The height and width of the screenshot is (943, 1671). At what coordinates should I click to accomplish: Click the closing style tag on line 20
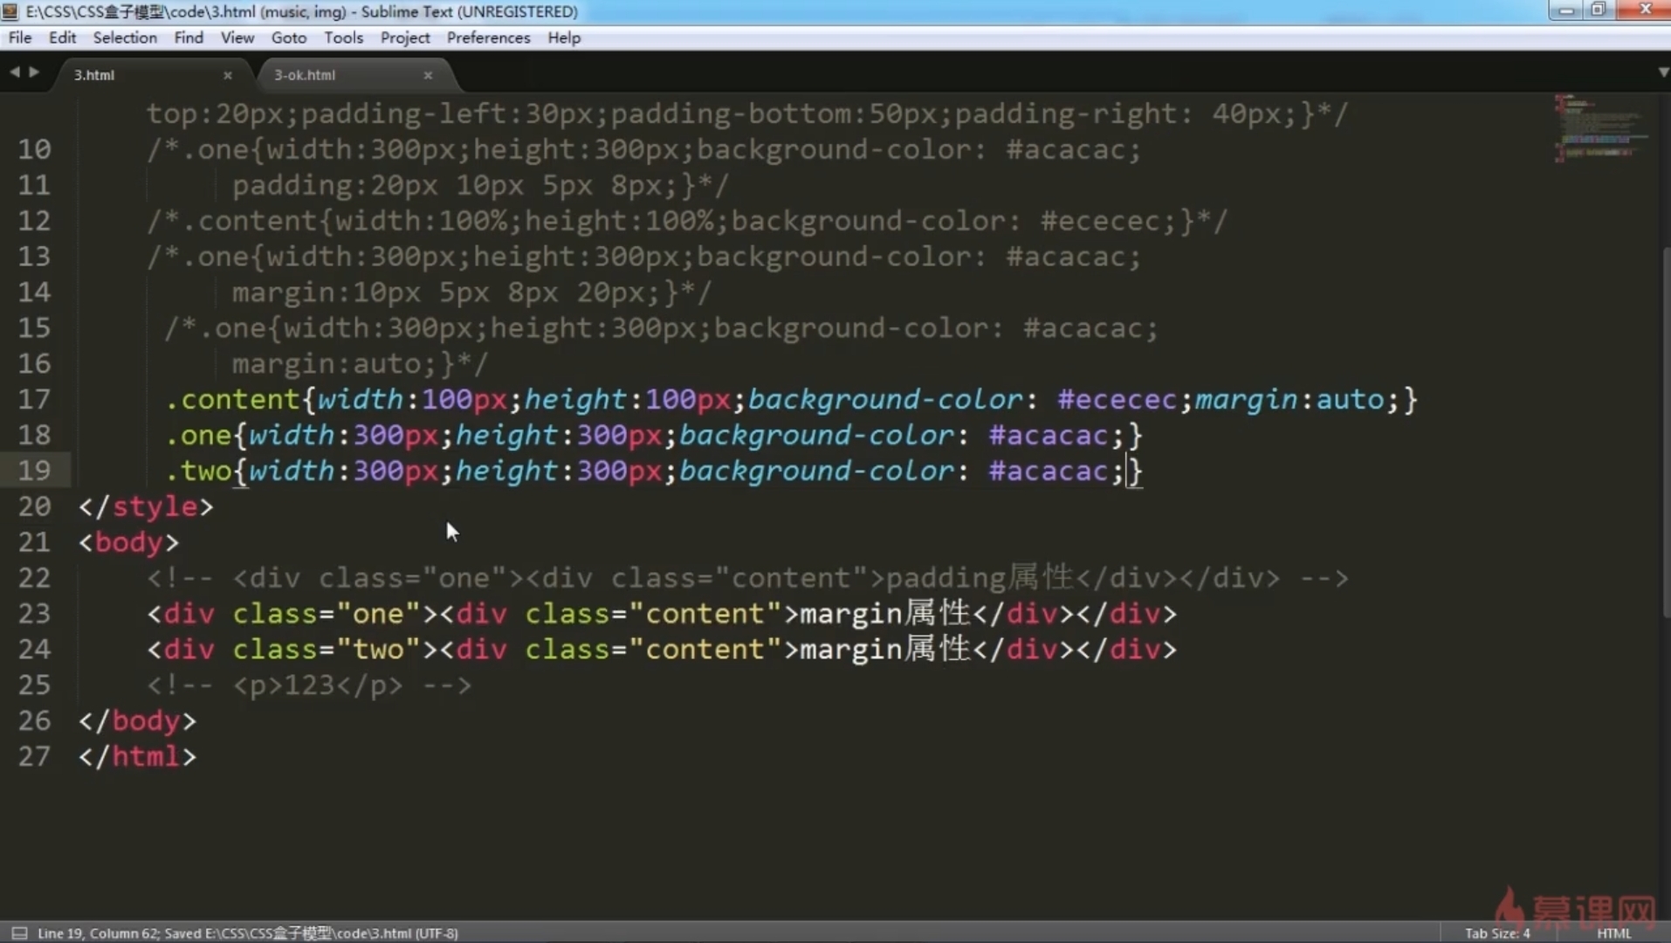pos(146,506)
